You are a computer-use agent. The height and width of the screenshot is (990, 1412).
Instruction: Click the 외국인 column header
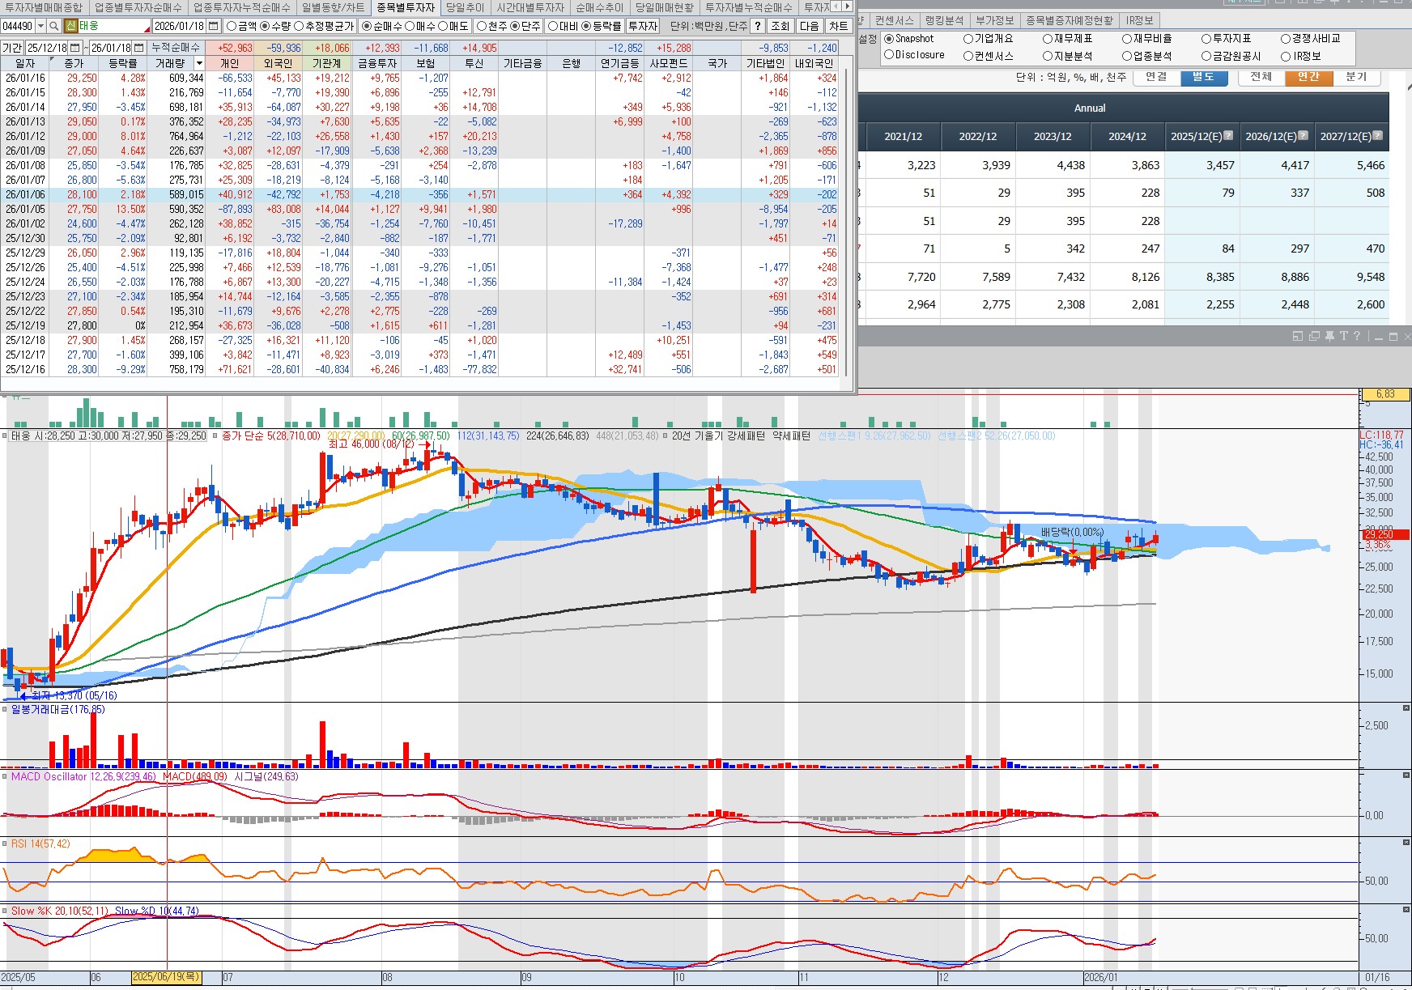[x=278, y=63]
